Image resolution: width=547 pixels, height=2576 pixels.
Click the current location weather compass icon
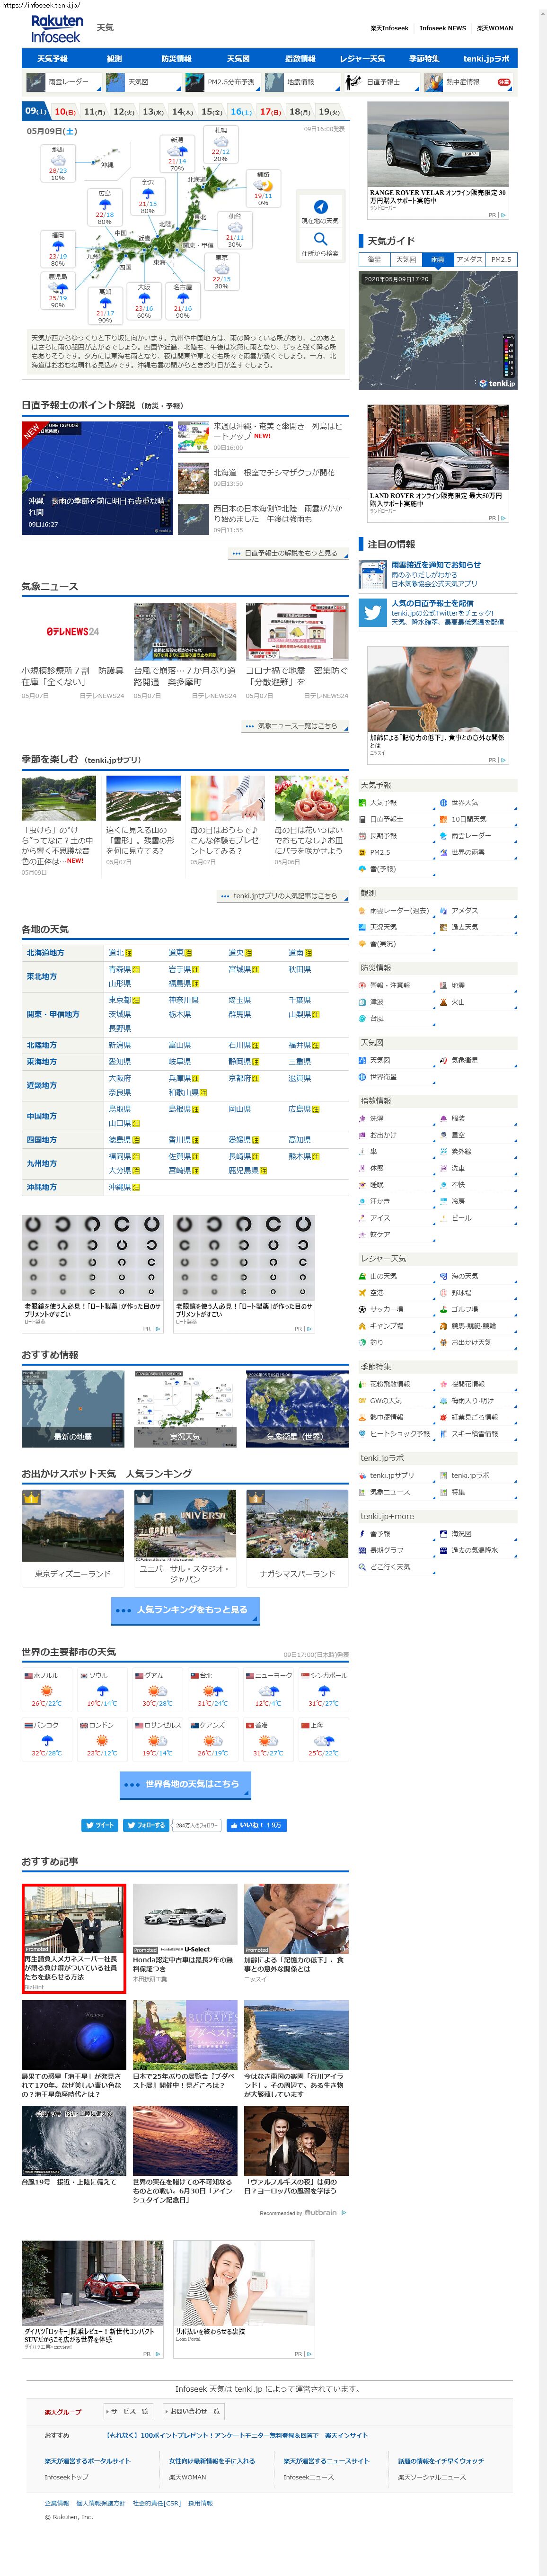(320, 207)
